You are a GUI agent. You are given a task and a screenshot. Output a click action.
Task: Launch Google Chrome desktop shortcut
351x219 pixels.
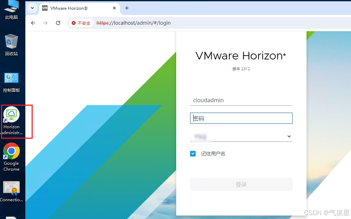(11, 157)
